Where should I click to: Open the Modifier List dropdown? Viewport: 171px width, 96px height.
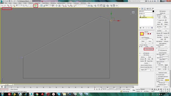tap(146, 14)
